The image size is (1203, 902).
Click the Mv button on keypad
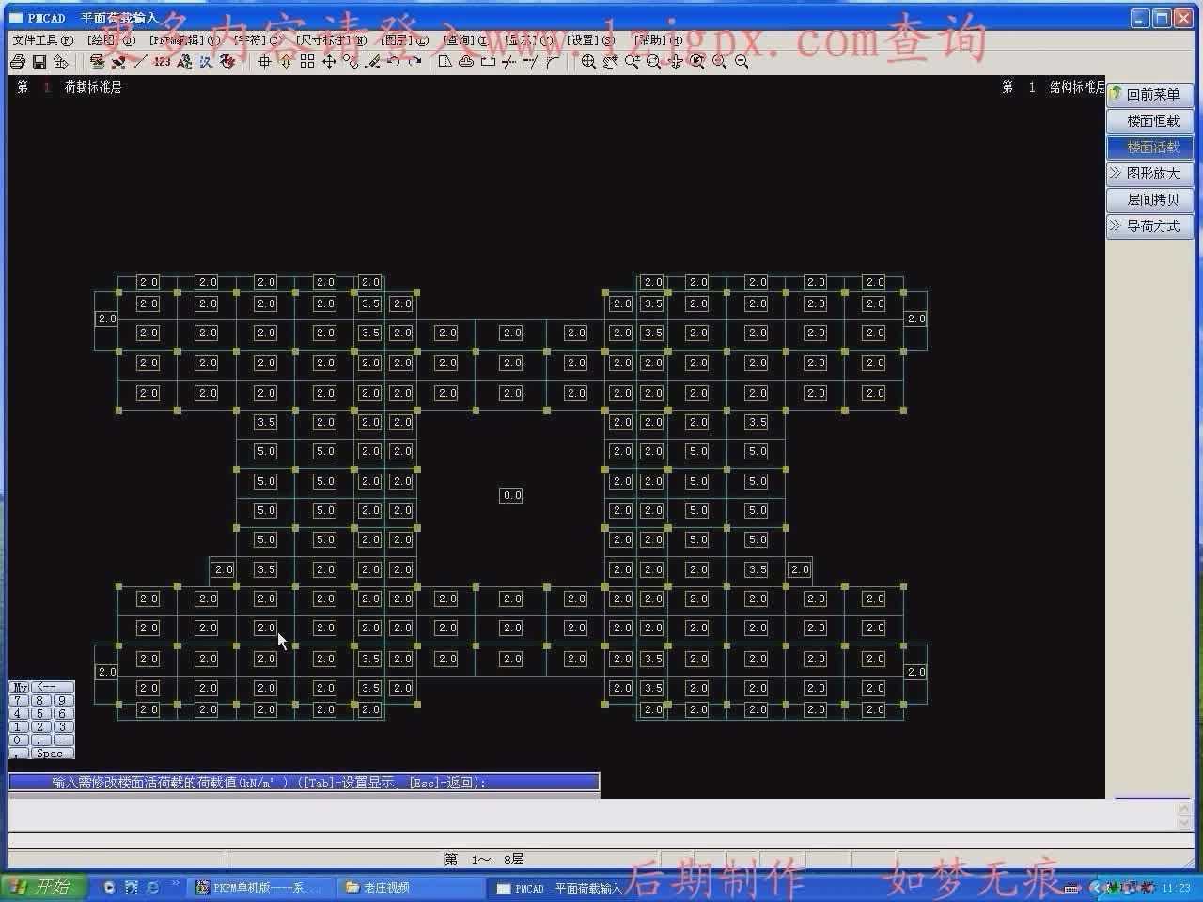click(19, 687)
